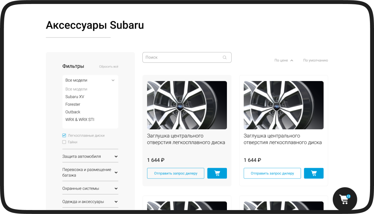Open the left product title Заглушка центрального

pyautogui.click(x=186, y=139)
